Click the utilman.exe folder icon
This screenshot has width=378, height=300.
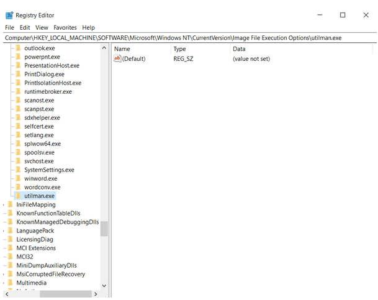pos(18,195)
